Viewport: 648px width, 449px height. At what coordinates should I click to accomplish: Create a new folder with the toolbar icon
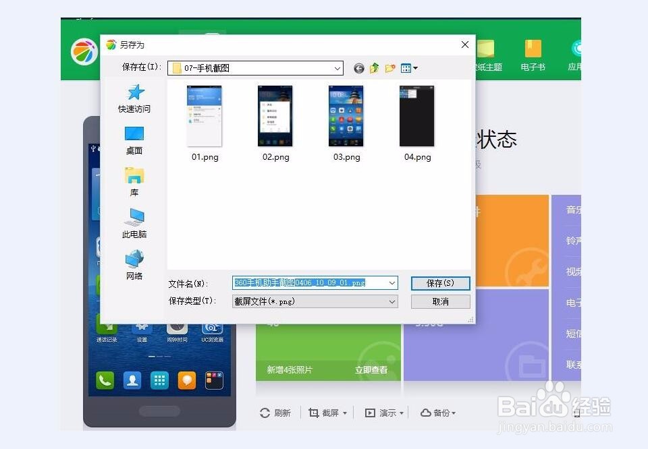pyautogui.click(x=389, y=67)
